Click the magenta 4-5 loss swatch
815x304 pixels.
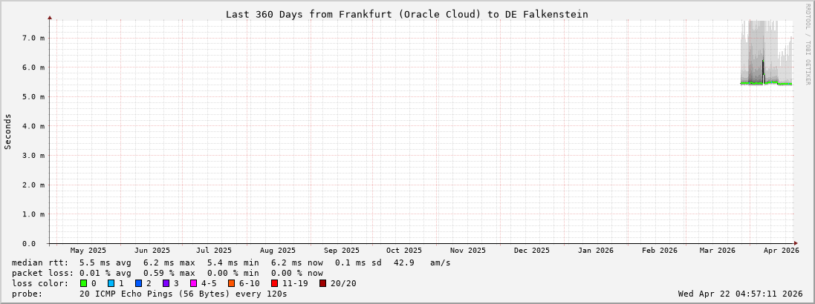click(194, 283)
